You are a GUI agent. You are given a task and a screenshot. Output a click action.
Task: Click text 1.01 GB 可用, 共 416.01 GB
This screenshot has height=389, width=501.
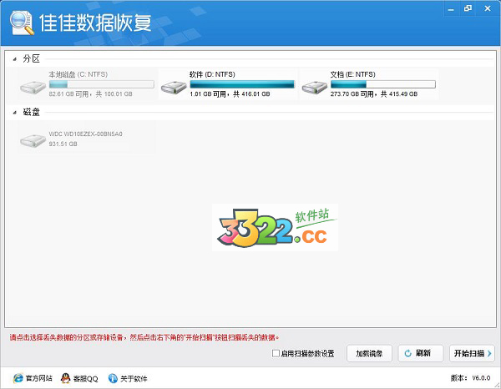click(x=230, y=93)
